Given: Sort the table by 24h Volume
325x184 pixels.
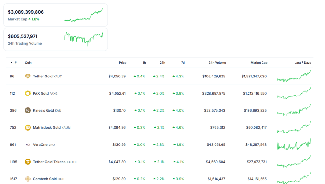Looking at the screenshot, I should point(217,62).
